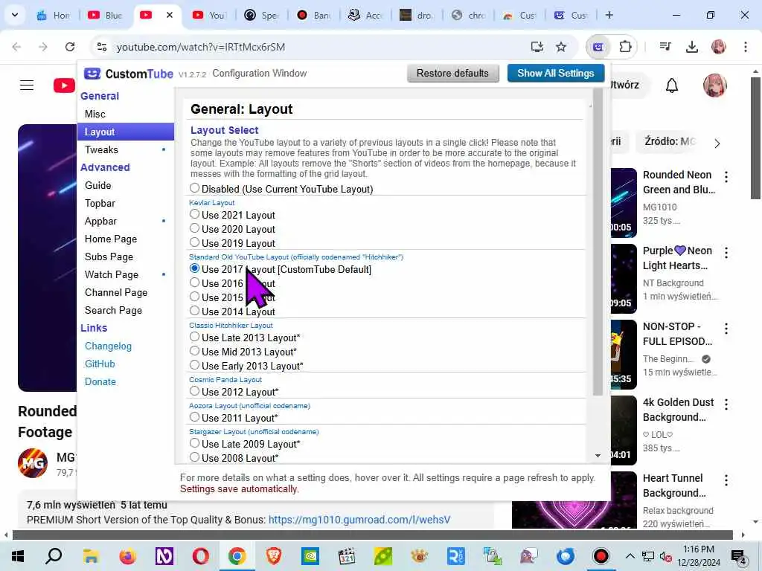Open Opera from the taskbar
The height and width of the screenshot is (571, 762).
200,556
